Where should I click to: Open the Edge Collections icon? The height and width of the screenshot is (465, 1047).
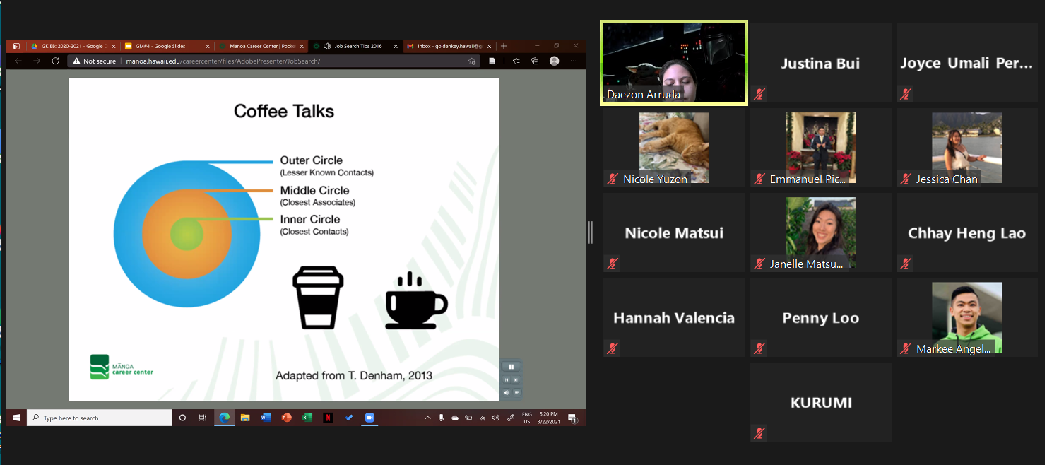coord(535,61)
